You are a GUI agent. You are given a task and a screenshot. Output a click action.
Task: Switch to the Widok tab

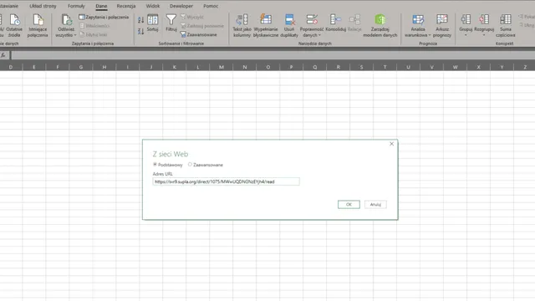point(152,6)
